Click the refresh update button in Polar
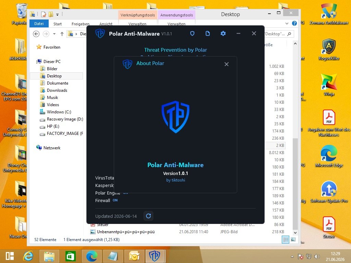351x263 pixels. pyautogui.click(x=148, y=216)
